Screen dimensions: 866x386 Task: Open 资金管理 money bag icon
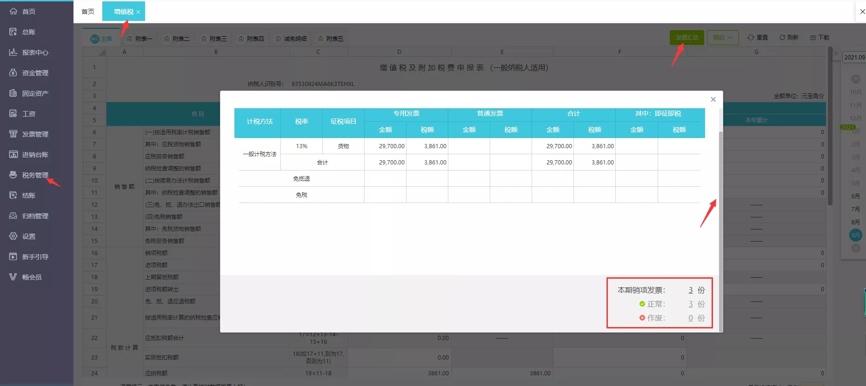[x=13, y=73]
